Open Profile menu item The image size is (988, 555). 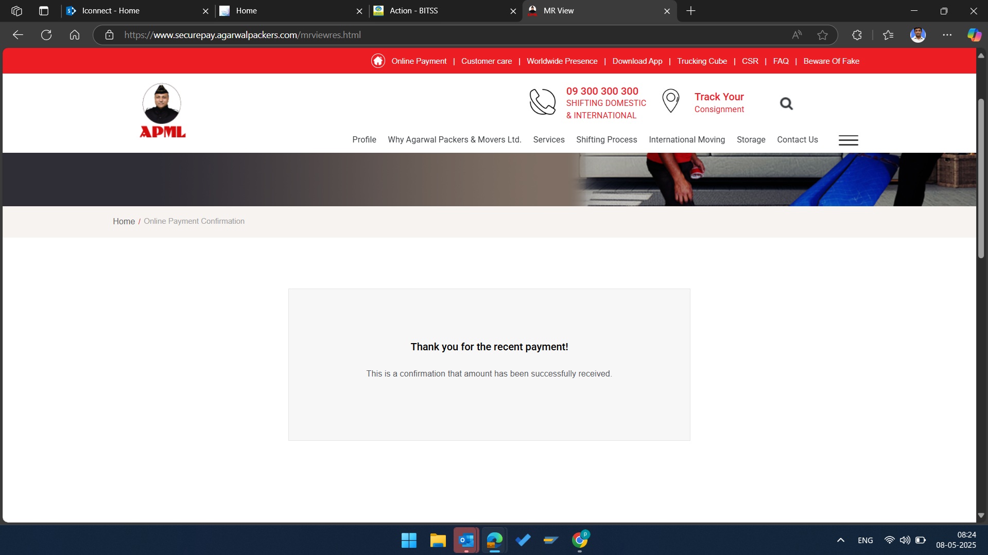coord(364,139)
